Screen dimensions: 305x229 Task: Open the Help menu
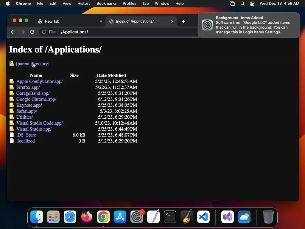coord(179,4)
